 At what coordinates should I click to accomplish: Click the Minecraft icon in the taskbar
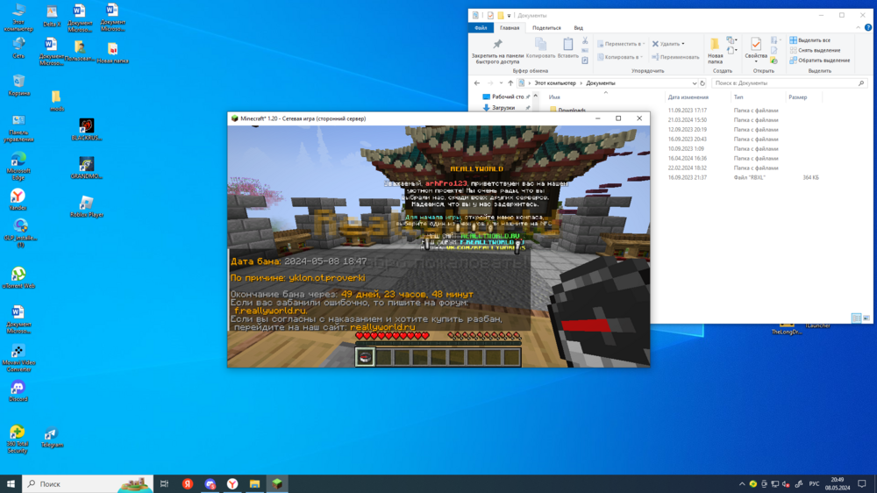point(277,484)
